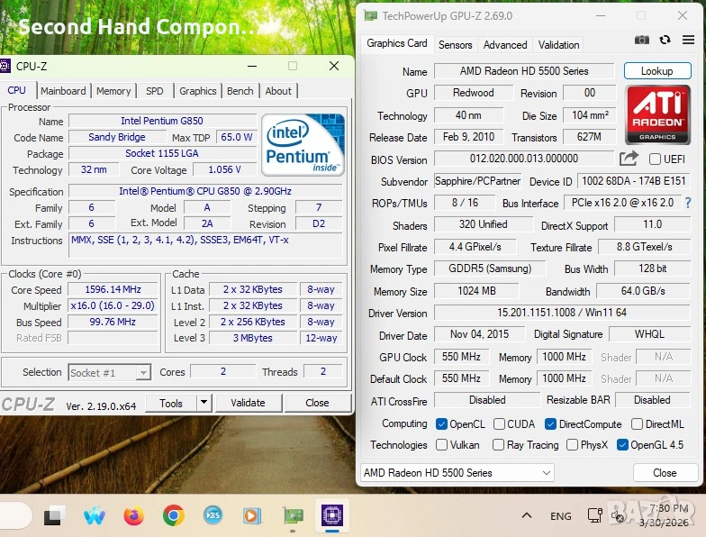Viewport: 706px width, 537px height.
Task: Click the Validate button in CPU-Z
Action: pos(248,403)
